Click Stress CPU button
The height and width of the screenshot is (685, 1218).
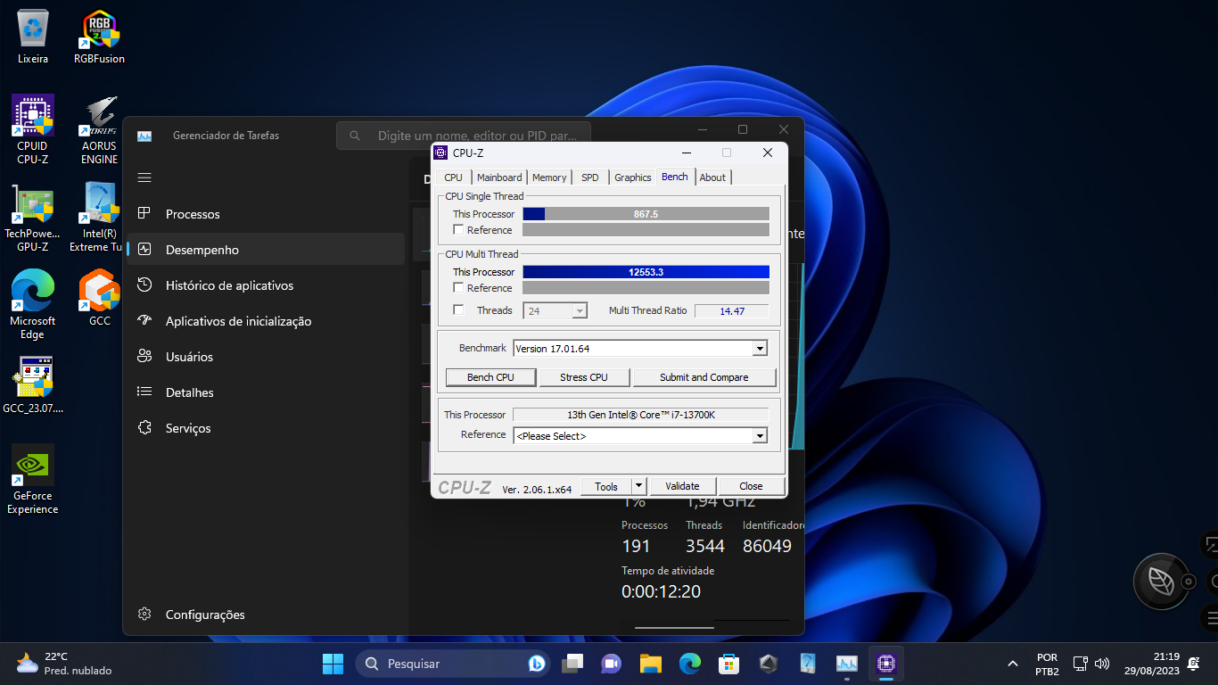584,377
